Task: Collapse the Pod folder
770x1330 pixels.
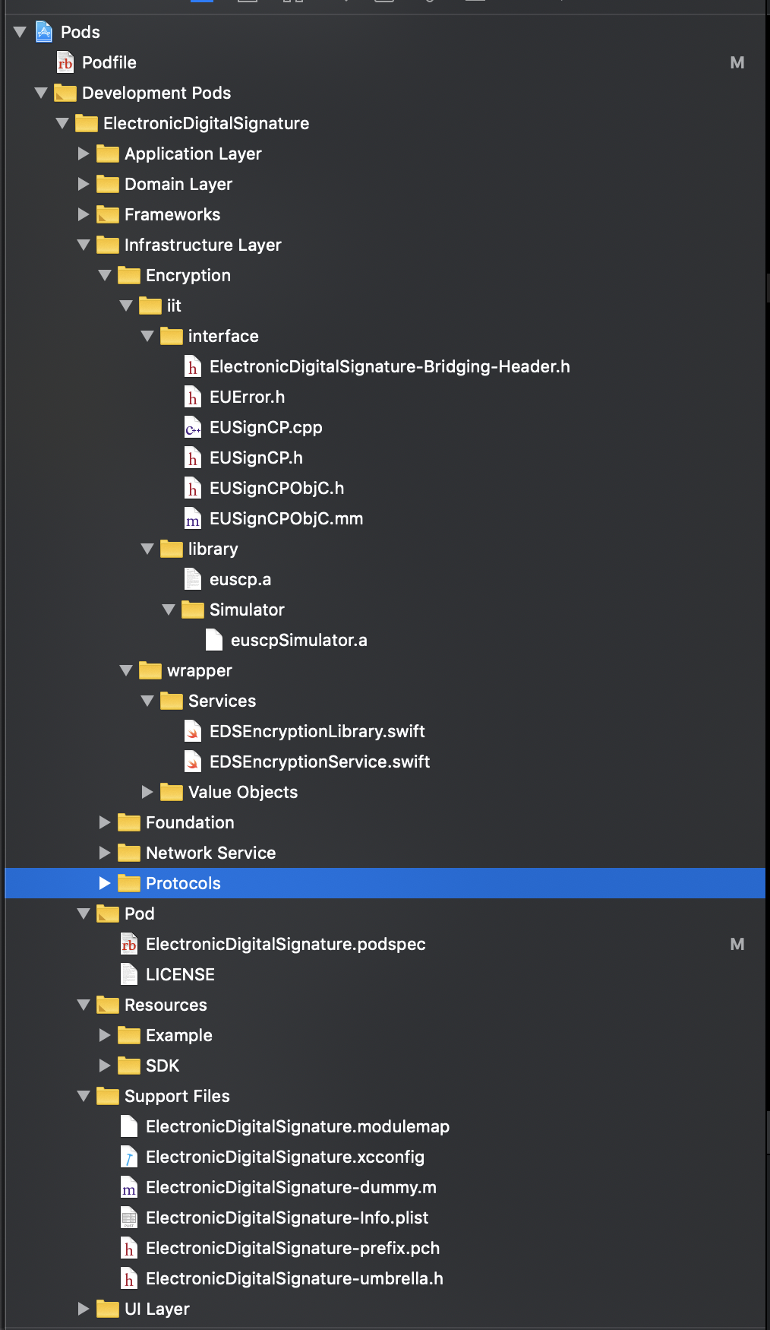Action: 84,914
